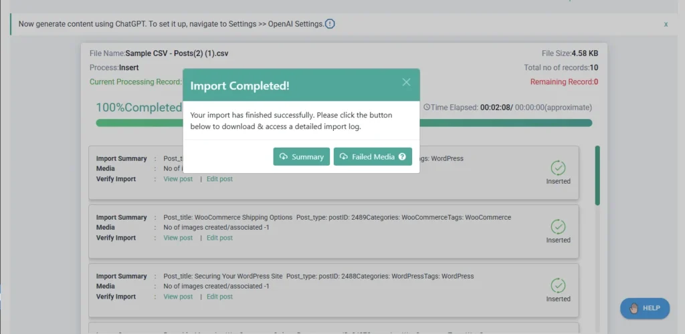View post for WooCommerce Shipping Options
Image resolution: width=685 pixels, height=334 pixels.
pos(178,238)
